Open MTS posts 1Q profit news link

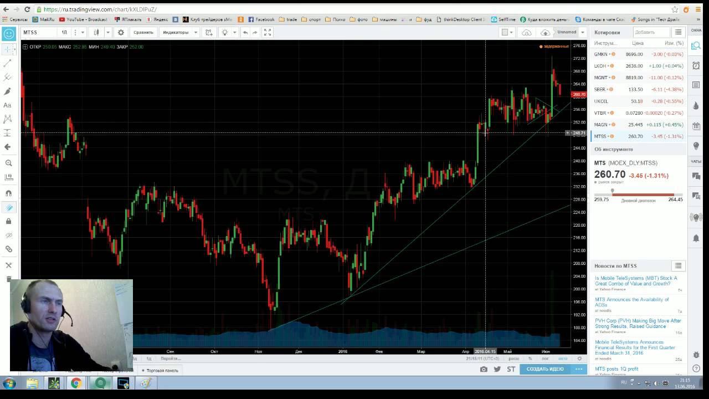coord(616,369)
